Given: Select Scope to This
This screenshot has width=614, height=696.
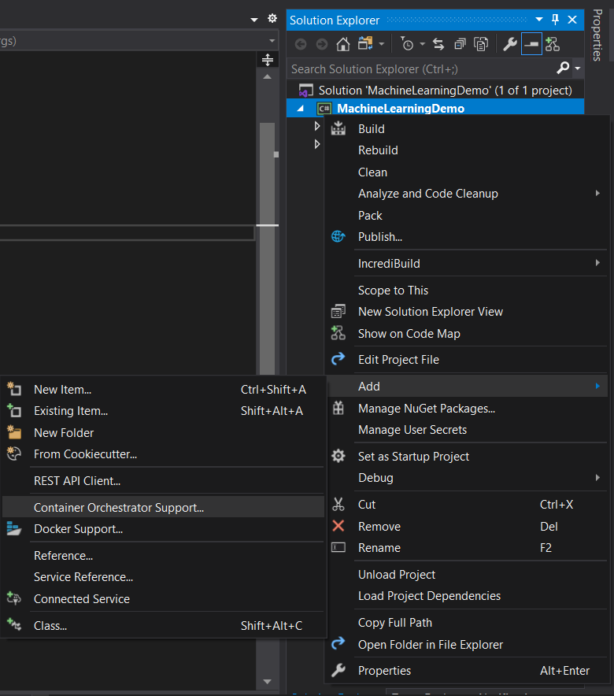Looking at the screenshot, I should 467,291.
